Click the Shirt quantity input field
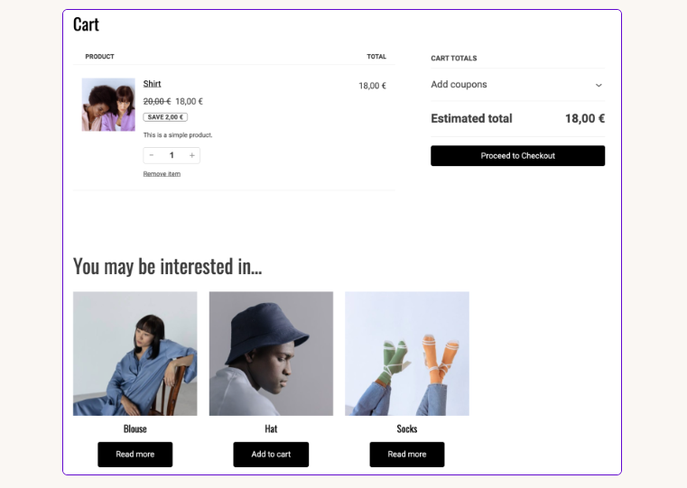This screenshot has height=488, width=687. [x=172, y=155]
